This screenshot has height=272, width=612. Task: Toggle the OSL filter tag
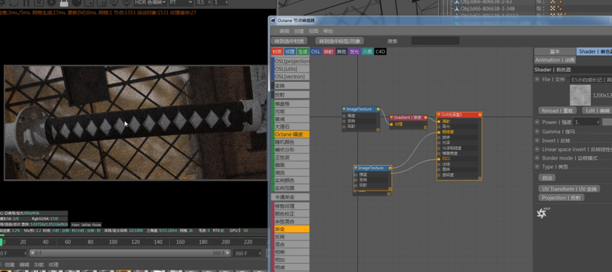pyautogui.click(x=316, y=51)
